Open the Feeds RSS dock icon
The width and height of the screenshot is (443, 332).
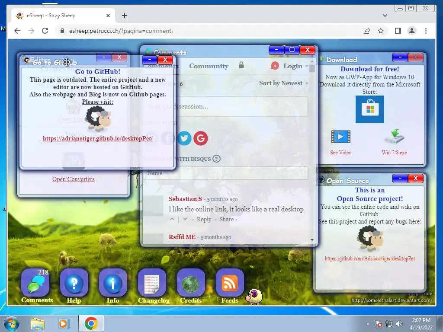click(230, 282)
